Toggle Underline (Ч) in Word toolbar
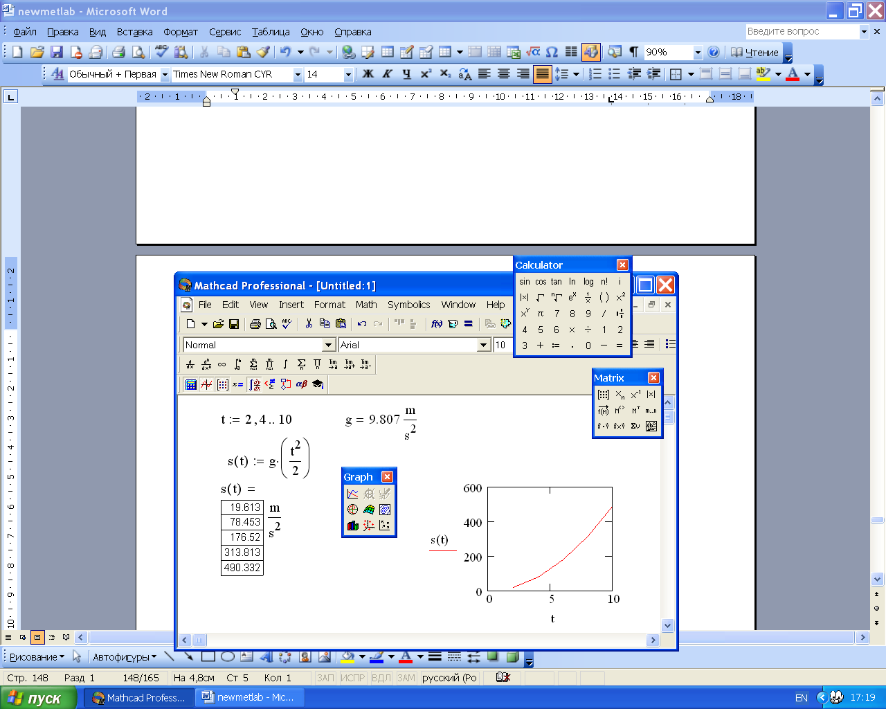 406,74
